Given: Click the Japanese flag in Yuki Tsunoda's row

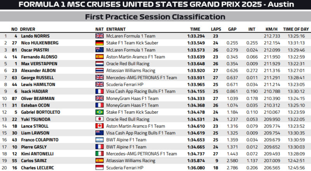Looking at the screenshot, I should click(100, 119).
